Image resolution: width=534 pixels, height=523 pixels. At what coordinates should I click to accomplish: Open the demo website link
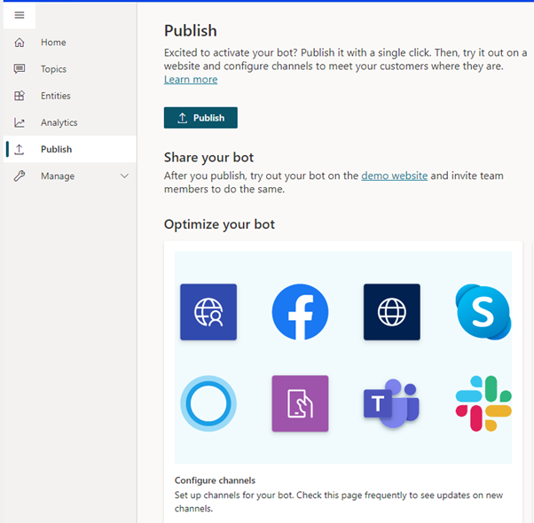(x=395, y=176)
